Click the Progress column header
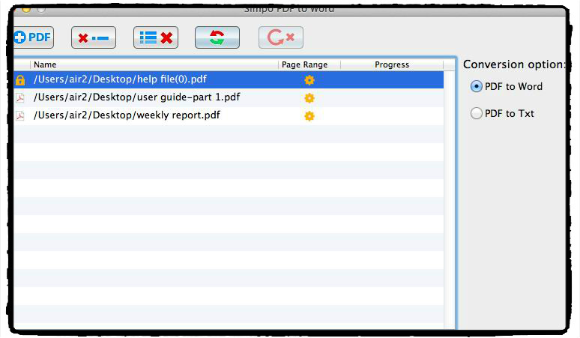The width and height of the screenshot is (580, 338). (x=392, y=64)
